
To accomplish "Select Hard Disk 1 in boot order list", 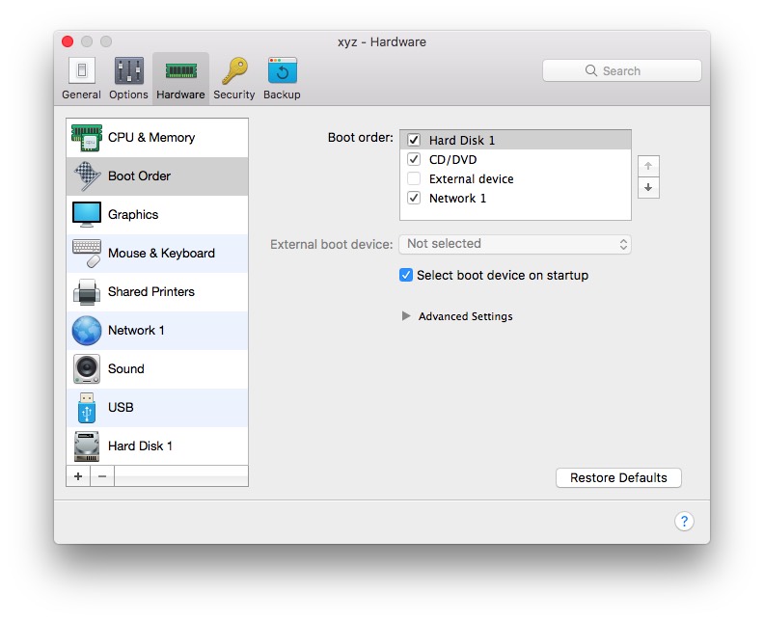I will (515, 140).
